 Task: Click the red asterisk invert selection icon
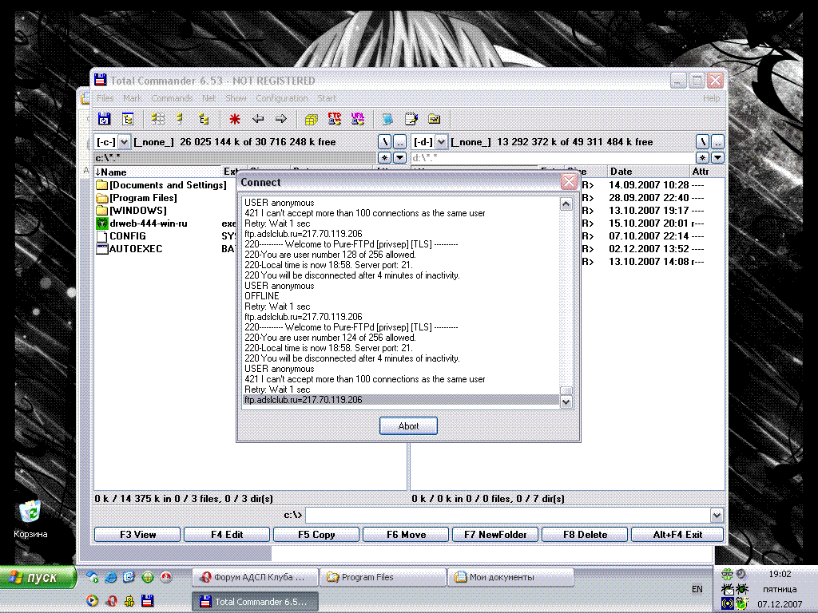(x=235, y=120)
